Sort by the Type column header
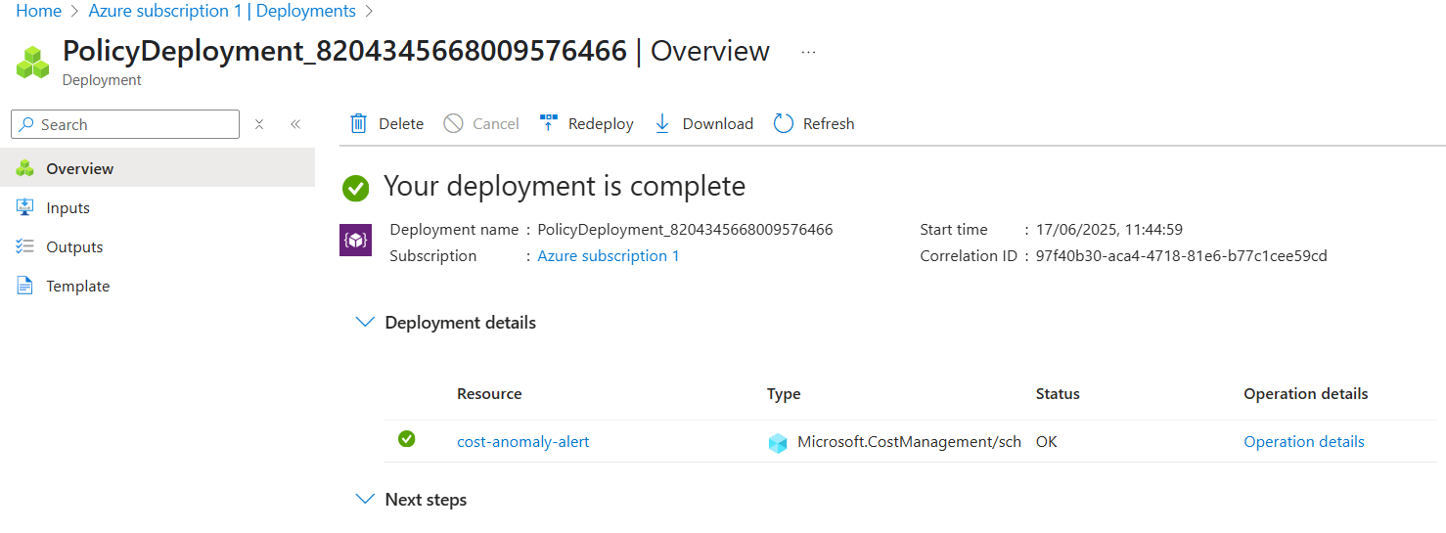Viewport: 1446px width, 533px height. coord(784,393)
